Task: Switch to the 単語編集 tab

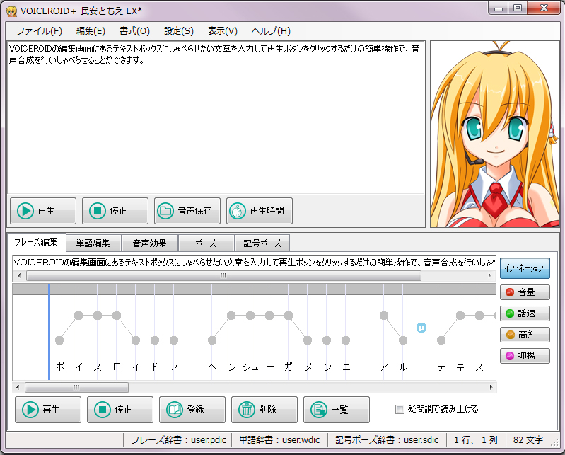Action: (93, 243)
